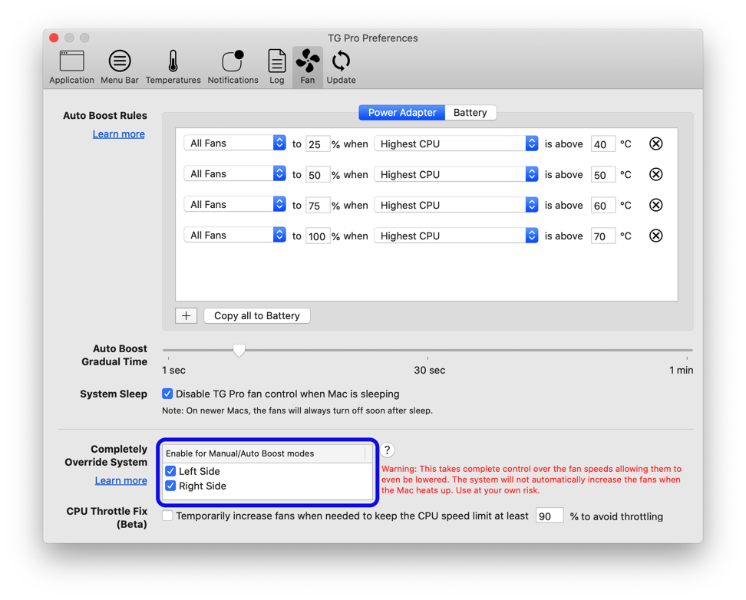
Task: Close the TG Pro Preferences window
Action: (x=54, y=38)
